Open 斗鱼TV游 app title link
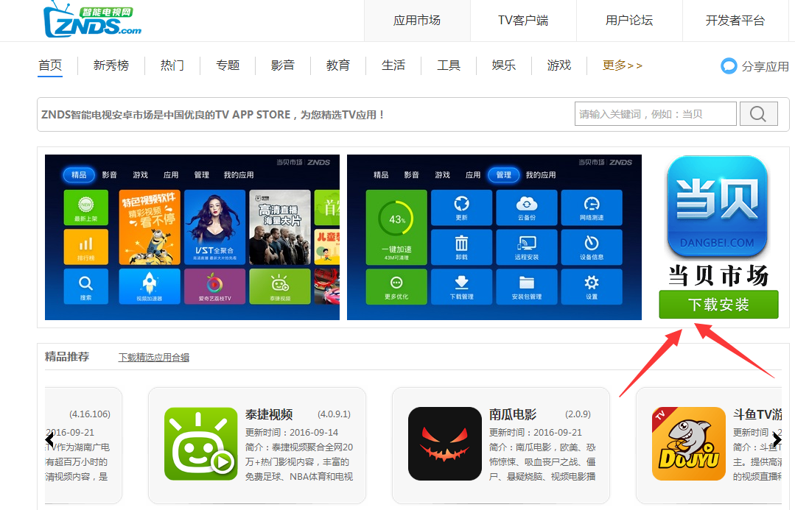Viewport: 795px width, 510px height. point(757,414)
